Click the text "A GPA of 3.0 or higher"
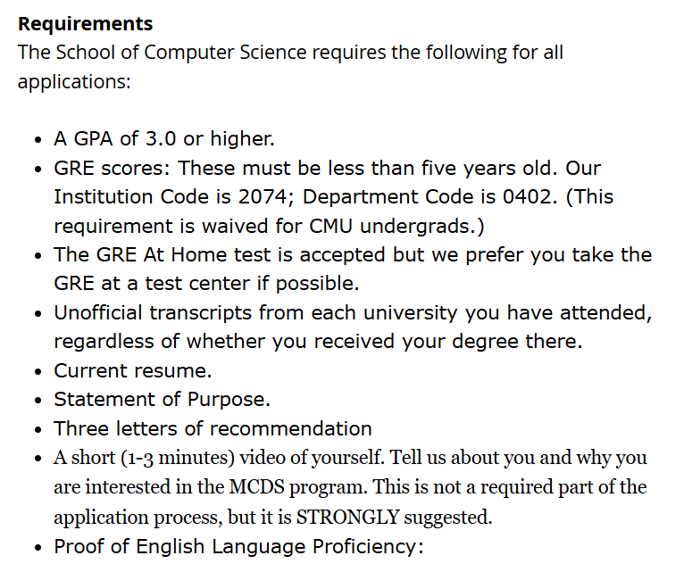 (164, 139)
